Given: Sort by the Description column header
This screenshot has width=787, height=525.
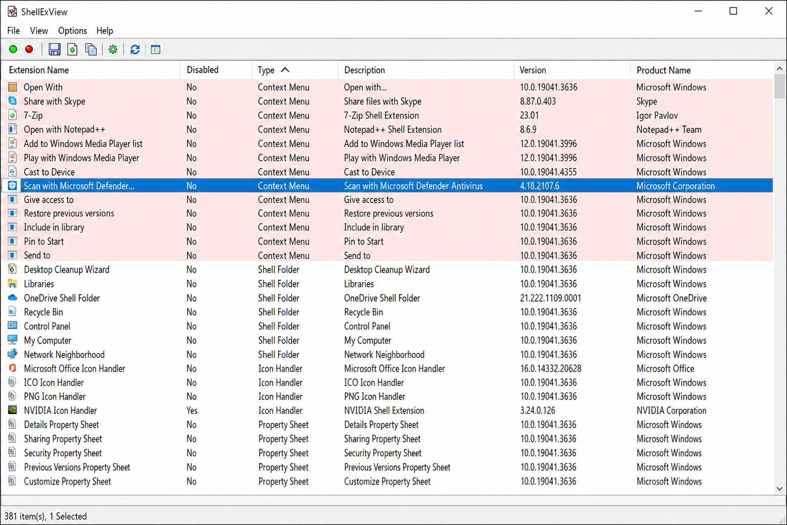Looking at the screenshot, I should (x=426, y=70).
